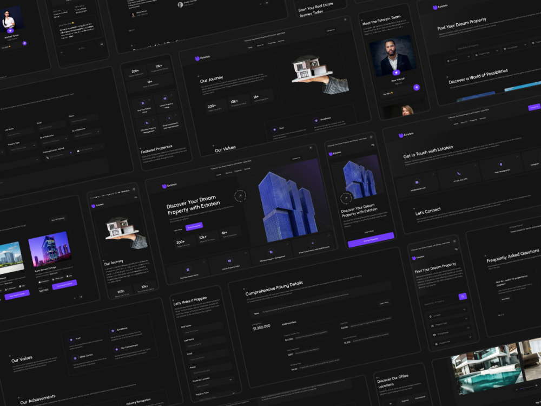Open the hamburger menu on the mobile Find Your Dream Property screen
541x406 pixels.
click(456, 249)
